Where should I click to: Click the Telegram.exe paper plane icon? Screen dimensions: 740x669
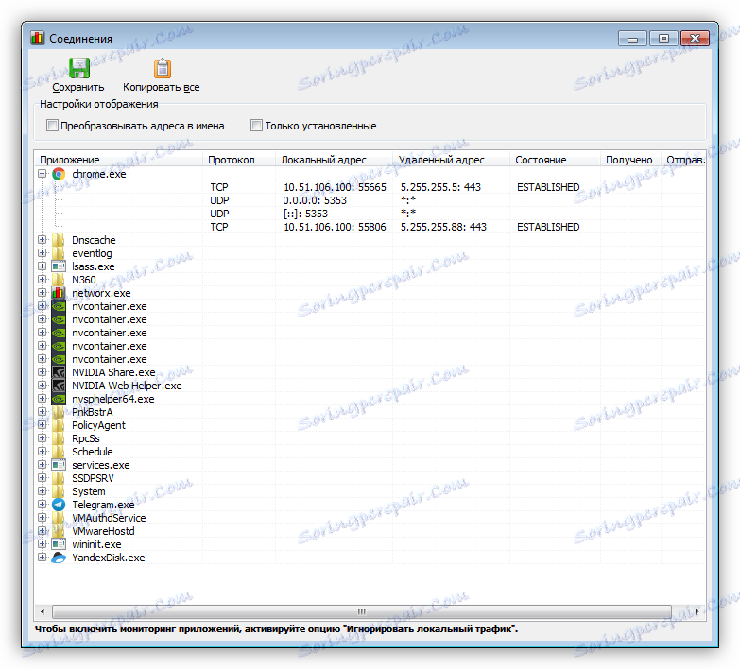pyautogui.click(x=59, y=505)
